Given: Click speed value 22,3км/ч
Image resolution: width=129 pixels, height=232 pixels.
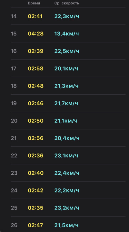Looking at the screenshot, I should coord(67,16).
